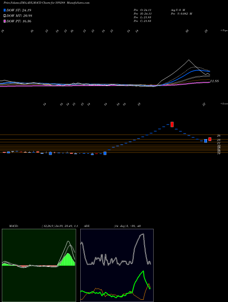Click the blue candle before the last red candle
228x302 pixels.
[x=206, y=141]
